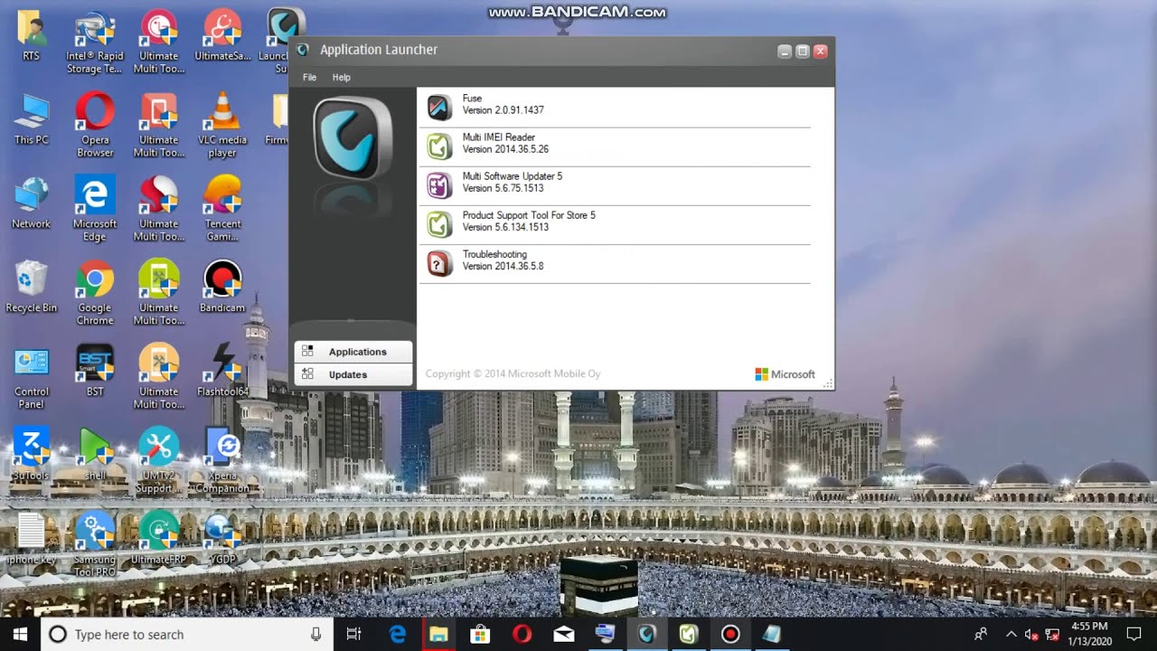Screen dimensions: 1157x651
Task: Select the BST desktop shortcut
Action: [95, 371]
